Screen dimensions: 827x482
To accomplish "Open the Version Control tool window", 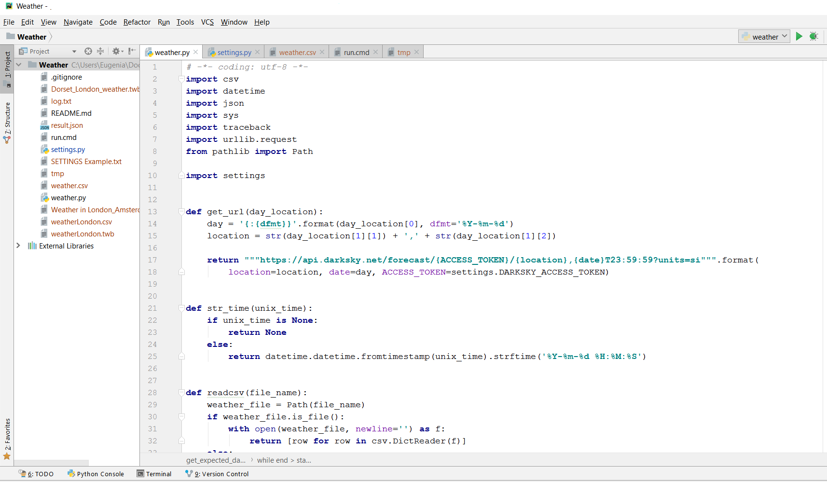I will coord(217,474).
